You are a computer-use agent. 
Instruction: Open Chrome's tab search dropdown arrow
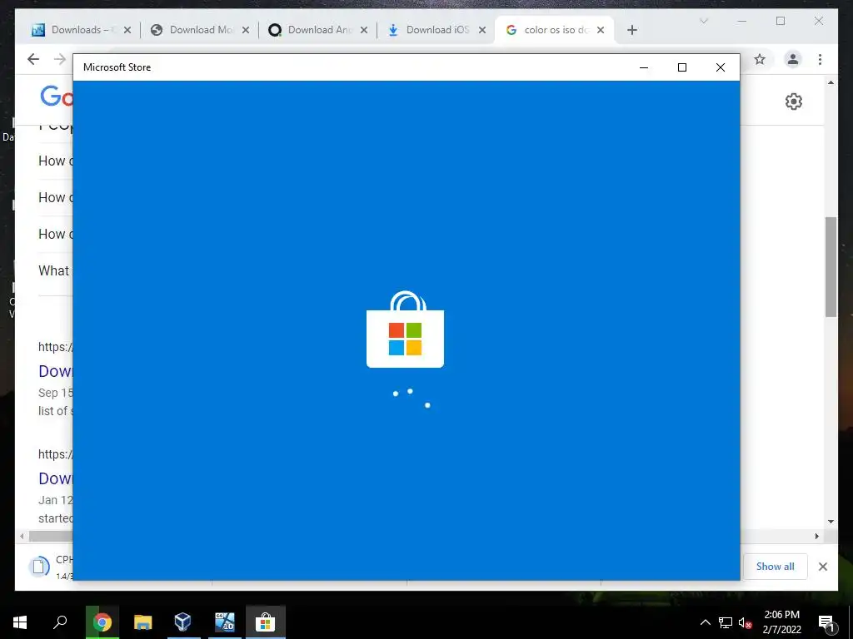tap(703, 21)
